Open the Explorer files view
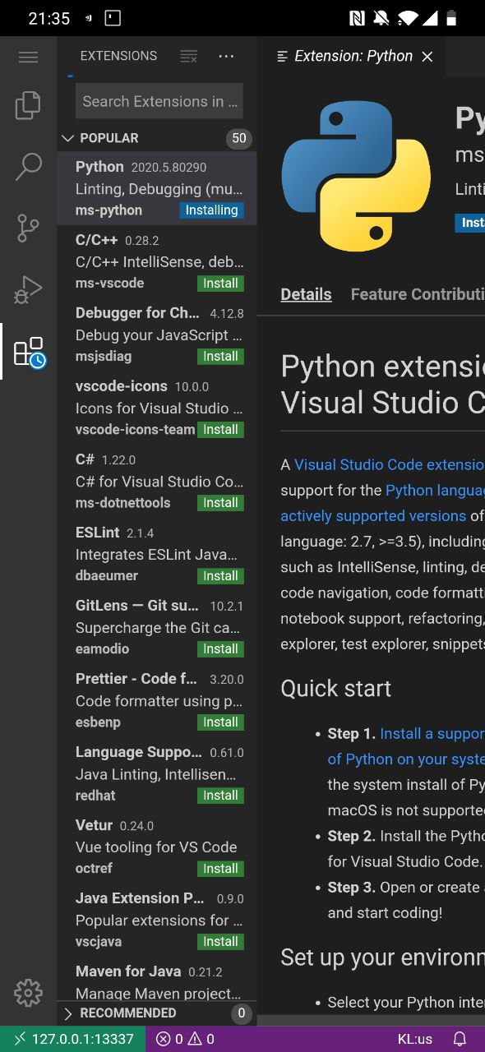Screen dimensions: 485x1052 tap(28, 104)
